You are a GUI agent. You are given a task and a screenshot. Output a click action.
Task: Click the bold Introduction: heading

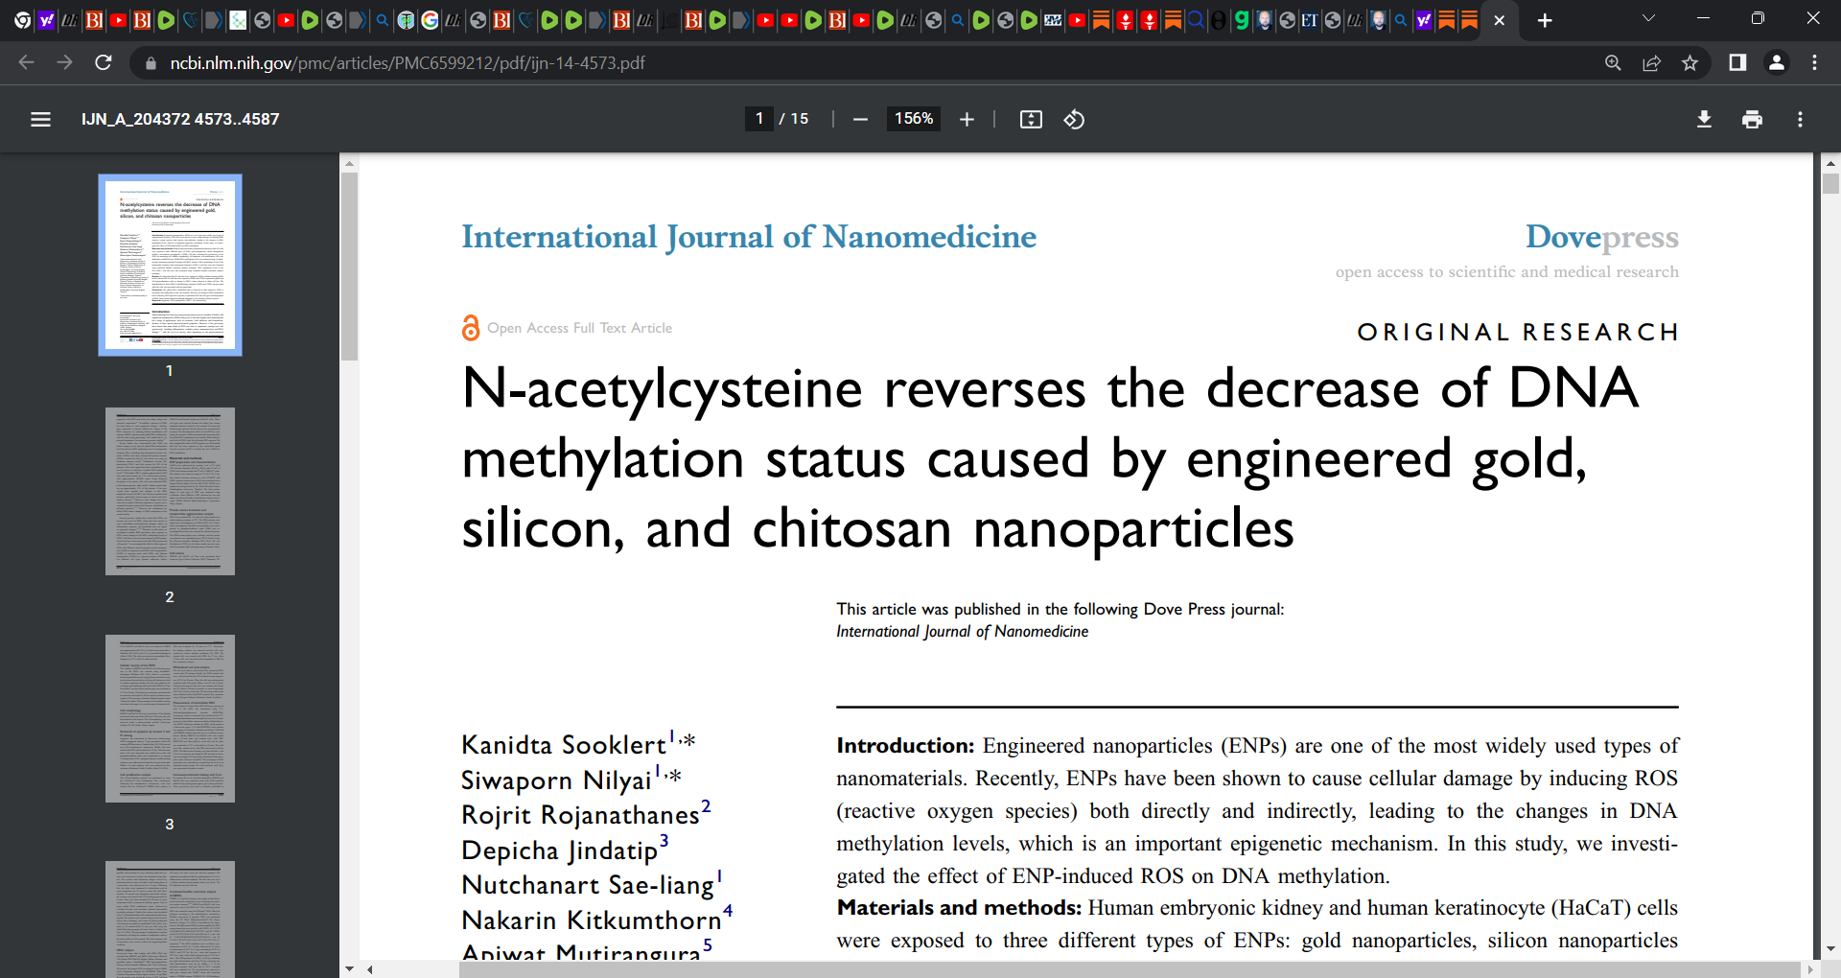[905, 746]
